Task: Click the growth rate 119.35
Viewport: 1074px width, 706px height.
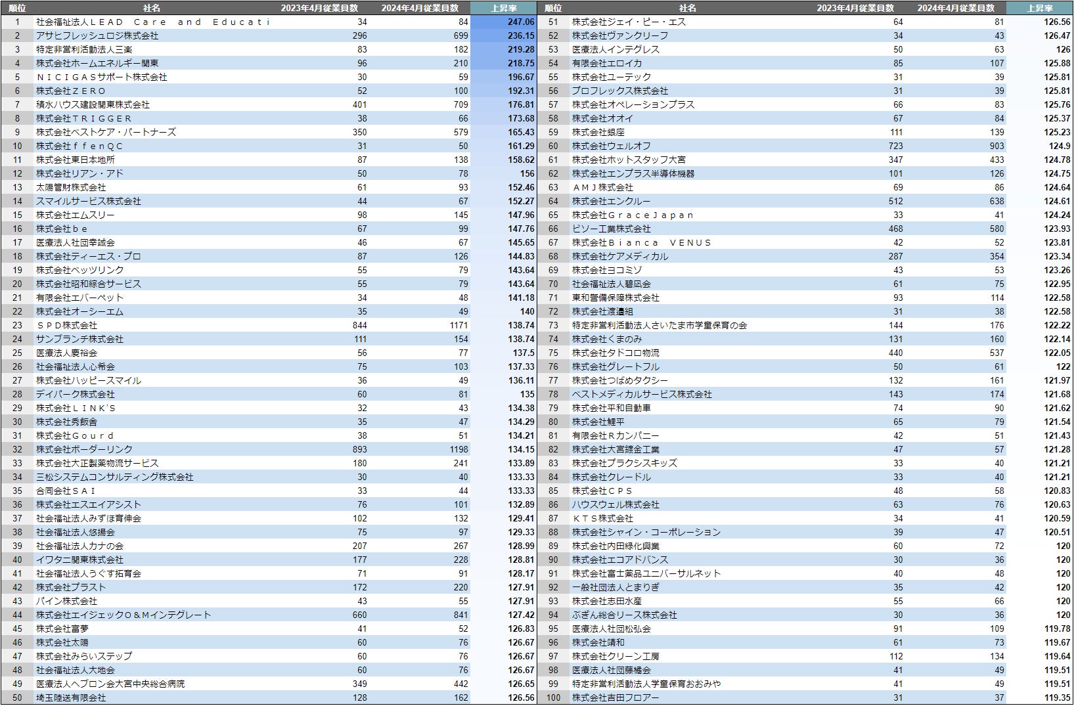Action: pyautogui.click(x=1057, y=697)
